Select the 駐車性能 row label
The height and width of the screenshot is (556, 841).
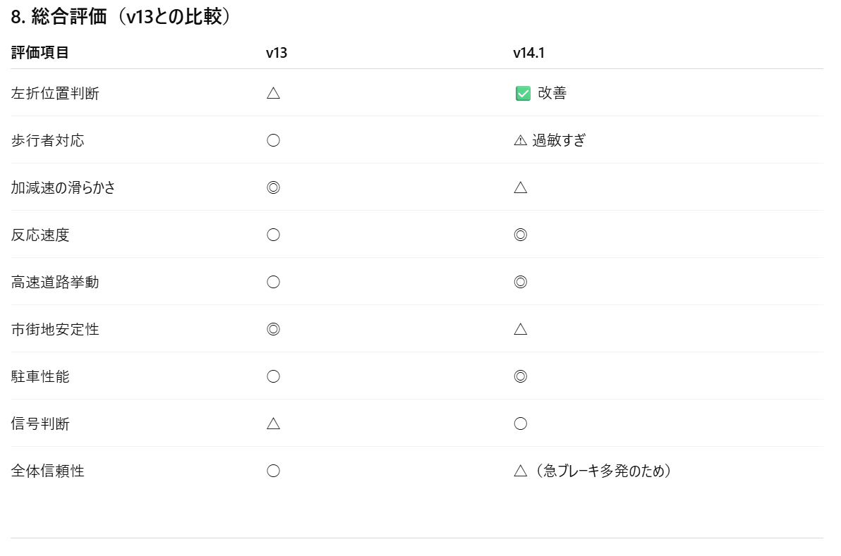click(40, 377)
